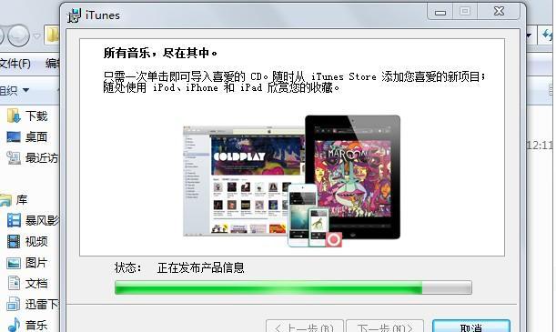
Task: Click the 取消 cancel button in installer
Action: [471, 326]
